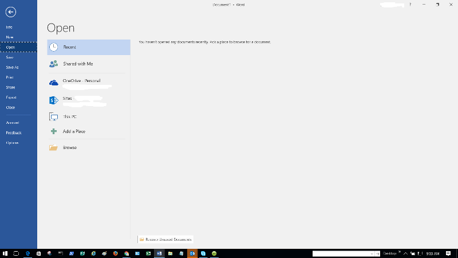Expand Desktop toolbar chevron

399,252
